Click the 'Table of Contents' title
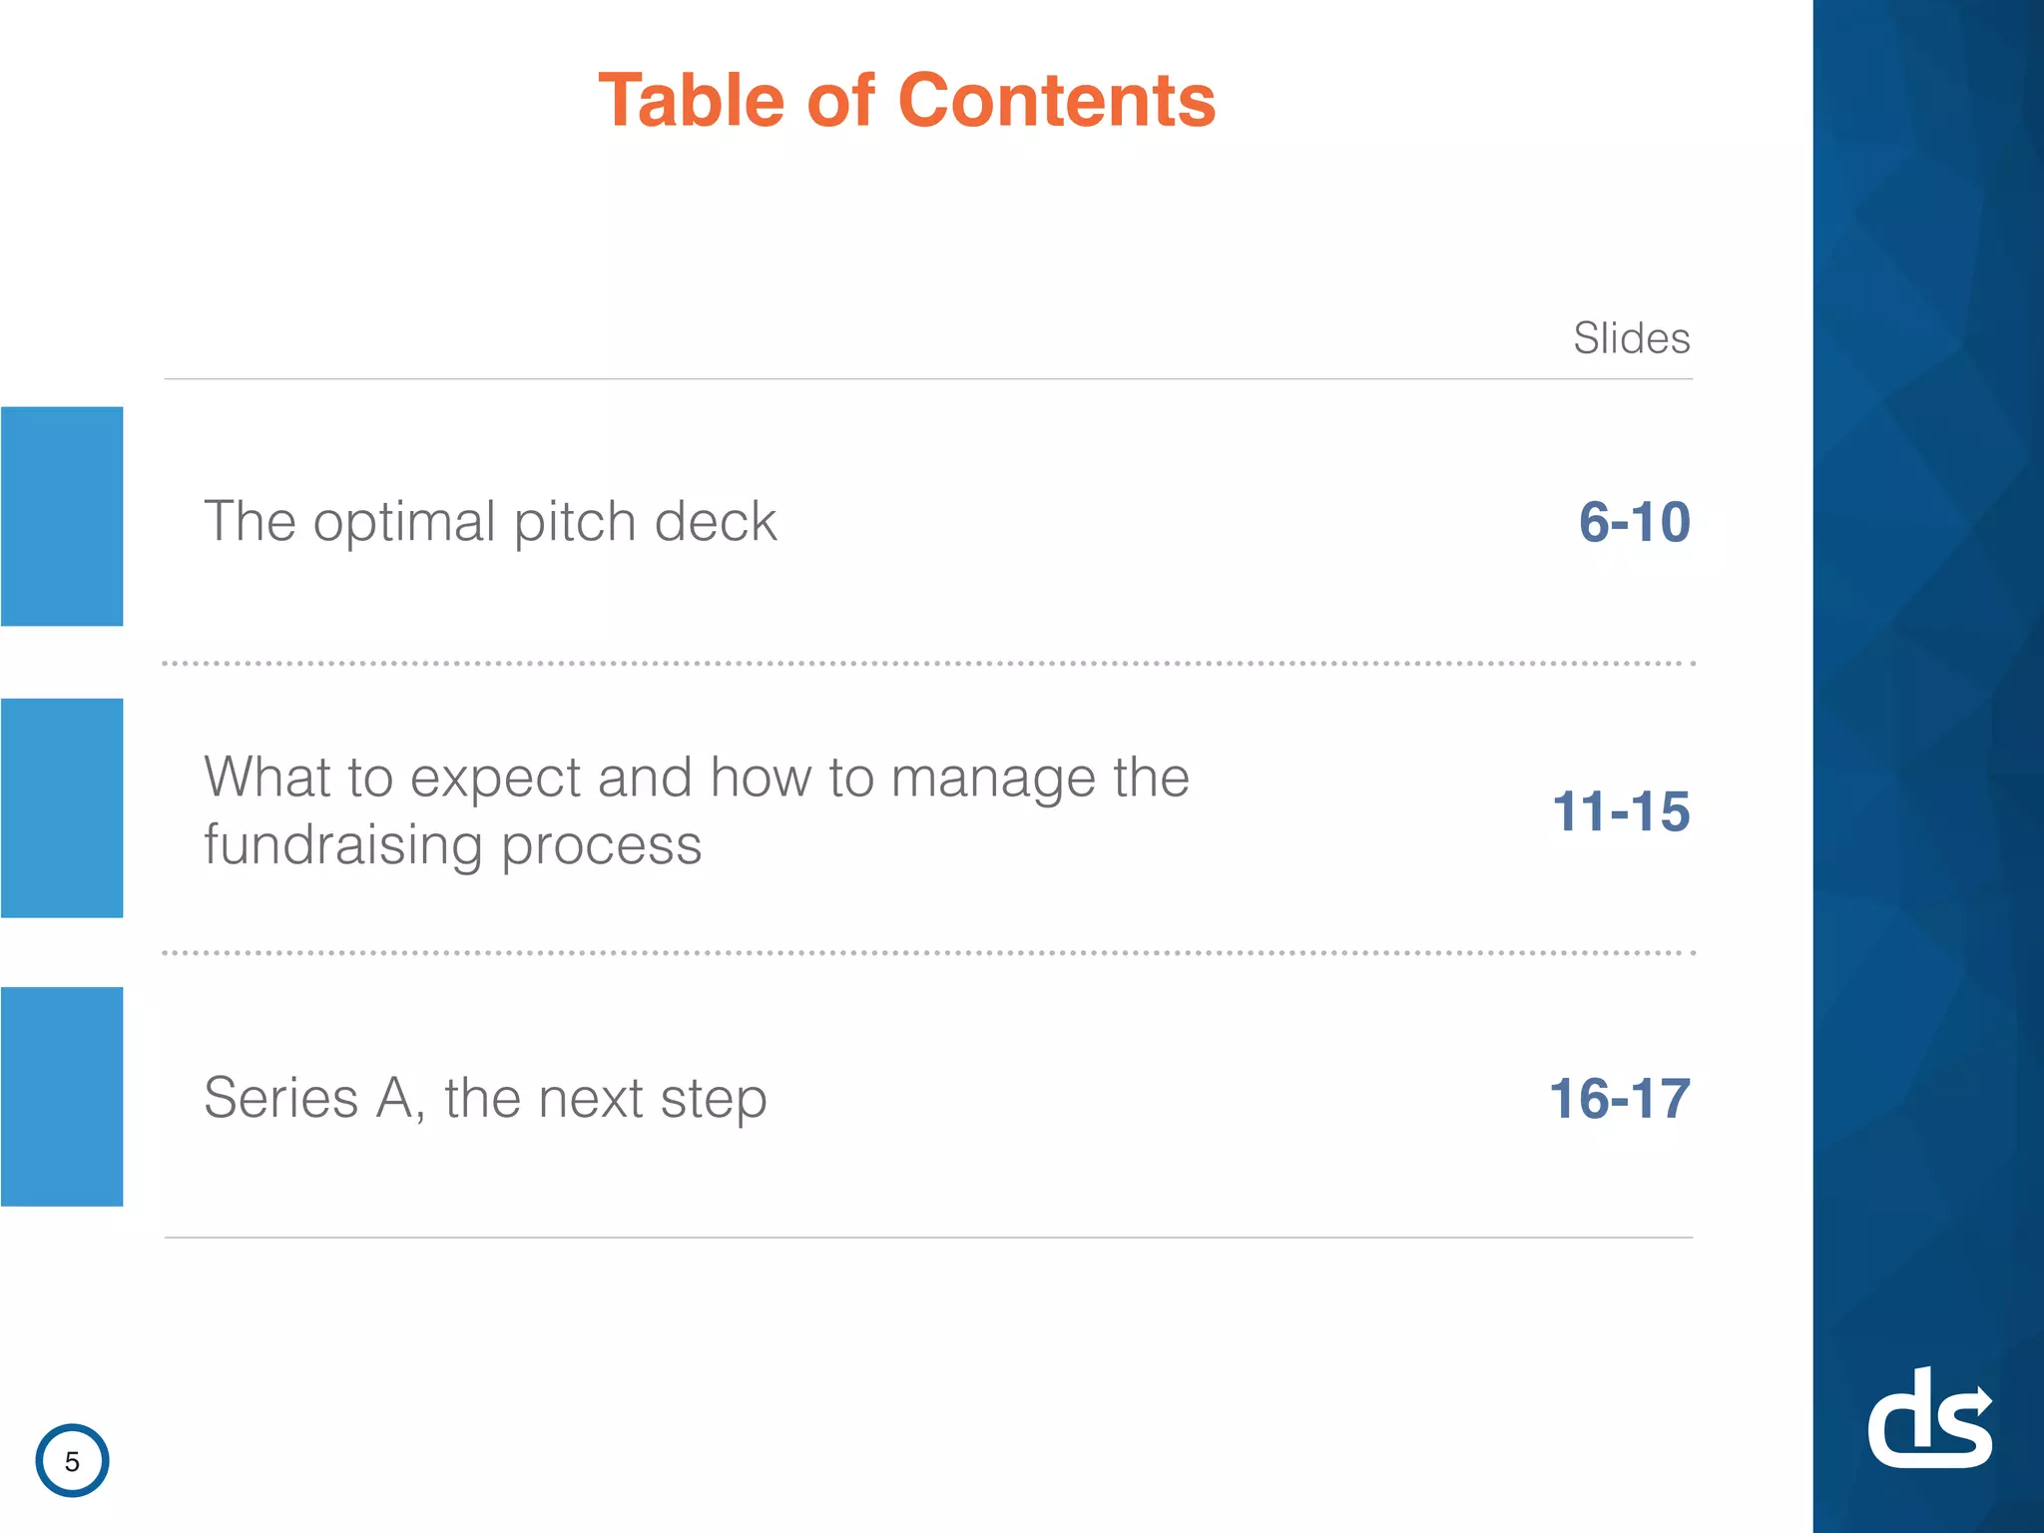 pyautogui.click(x=906, y=101)
